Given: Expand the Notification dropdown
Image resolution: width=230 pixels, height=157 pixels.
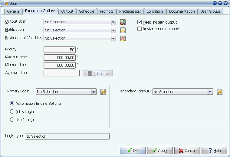Looking at the screenshot, I should click(x=113, y=30).
